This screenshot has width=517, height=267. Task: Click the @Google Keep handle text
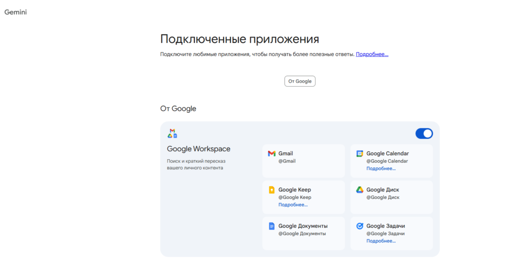coord(295,197)
